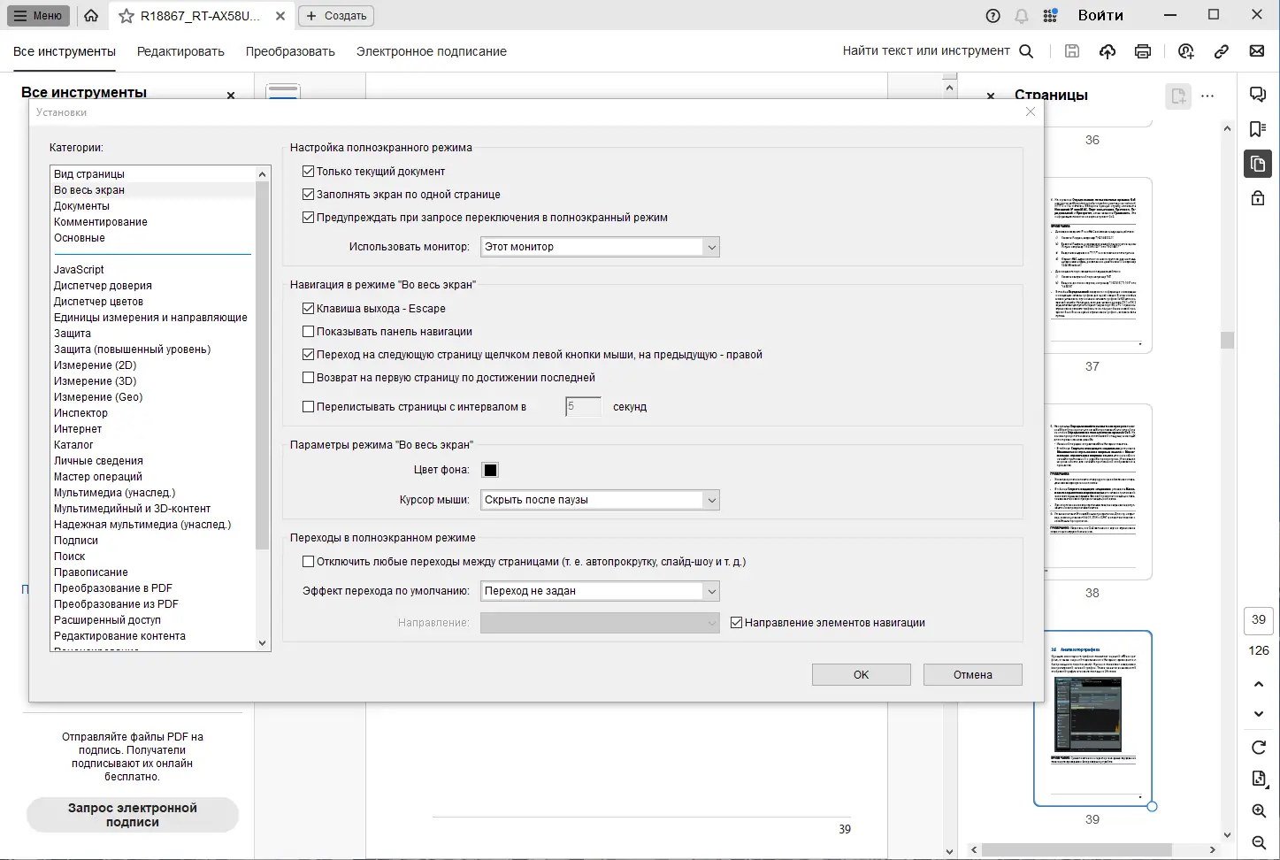1280x860 pixels.
Task: Open the Меню hamburger menu
Action: tap(39, 16)
